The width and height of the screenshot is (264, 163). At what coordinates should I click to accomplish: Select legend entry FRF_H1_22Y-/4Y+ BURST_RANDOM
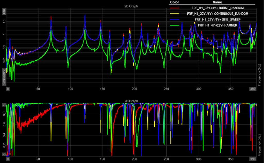(x=218, y=8)
